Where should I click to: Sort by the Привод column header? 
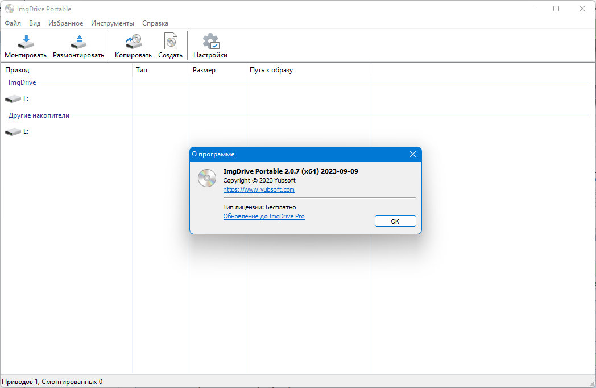(x=17, y=70)
